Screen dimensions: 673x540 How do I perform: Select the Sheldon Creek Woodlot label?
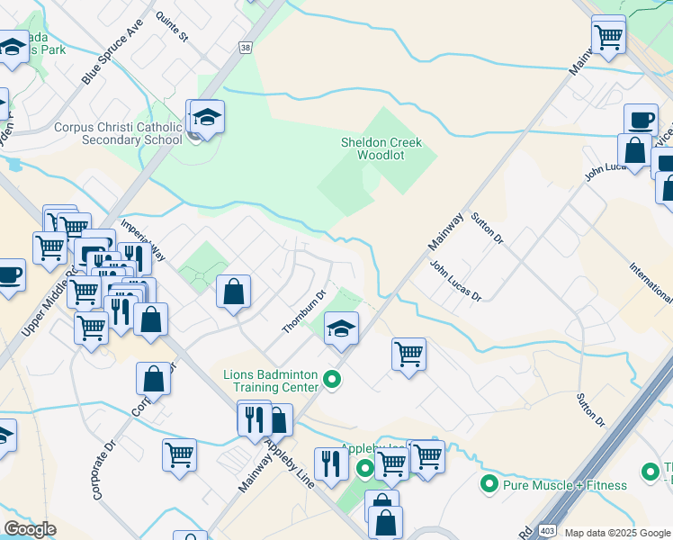click(381, 148)
